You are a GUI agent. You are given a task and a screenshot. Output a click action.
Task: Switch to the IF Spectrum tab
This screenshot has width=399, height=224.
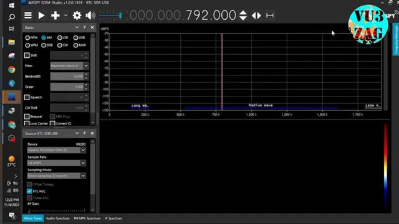[113, 218]
